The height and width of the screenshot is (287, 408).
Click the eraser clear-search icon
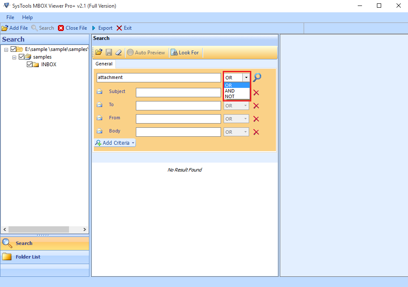[x=118, y=52]
